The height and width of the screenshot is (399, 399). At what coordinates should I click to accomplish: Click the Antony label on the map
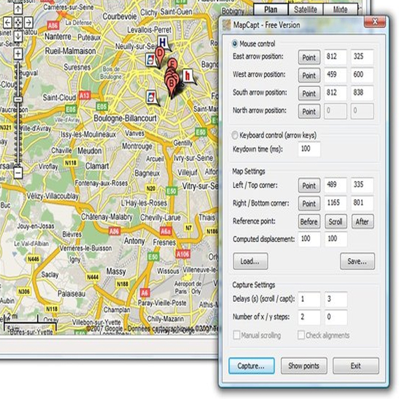(x=134, y=241)
